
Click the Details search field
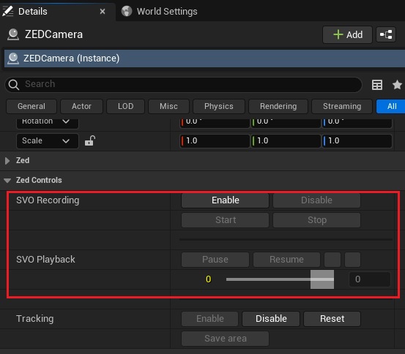point(183,84)
